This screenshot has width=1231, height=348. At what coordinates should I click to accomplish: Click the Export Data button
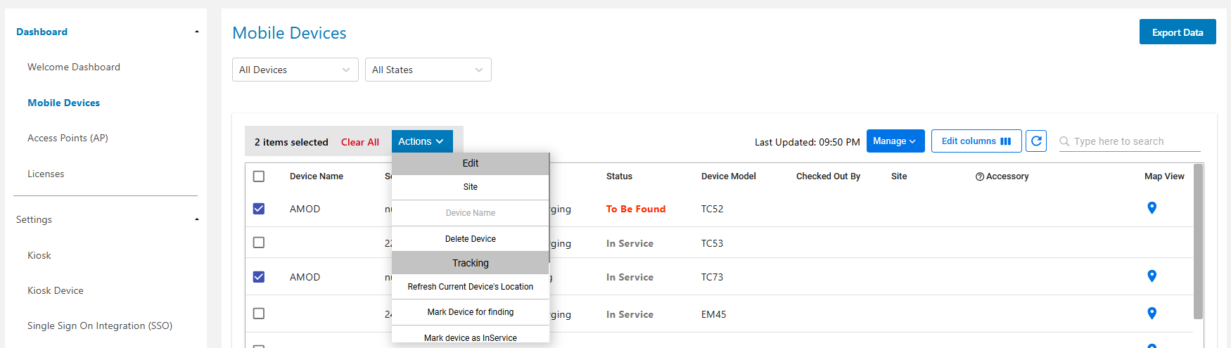point(1177,32)
